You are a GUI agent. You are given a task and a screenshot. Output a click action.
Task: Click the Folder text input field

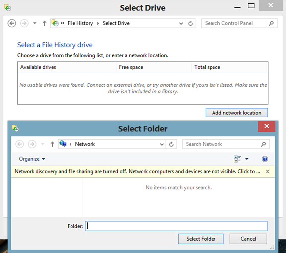point(176,226)
